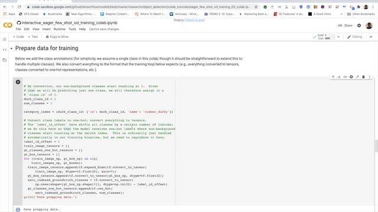This screenshot has width=378, height=212.
Task: Add a new Code cell
Action: coord(18,37)
